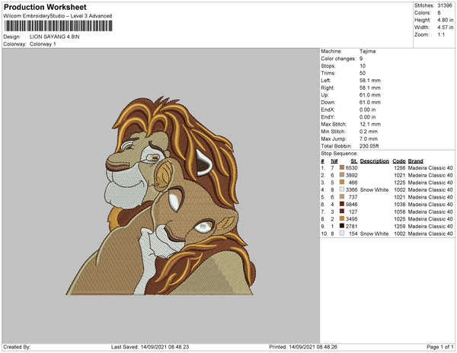Click the 'Printed: 14/09/2021 08.48.26' footer text
Viewport: 457px width, 353px height.
pyautogui.click(x=303, y=347)
